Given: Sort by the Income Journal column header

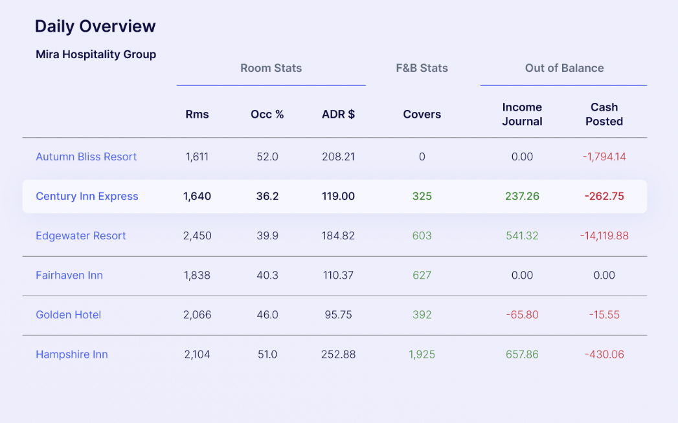Looking at the screenshot, I should coord(522,114).
